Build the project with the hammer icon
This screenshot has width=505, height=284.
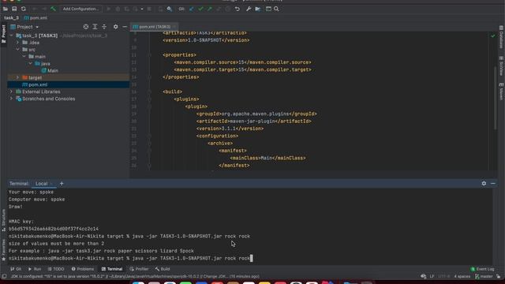coord(53,9)
